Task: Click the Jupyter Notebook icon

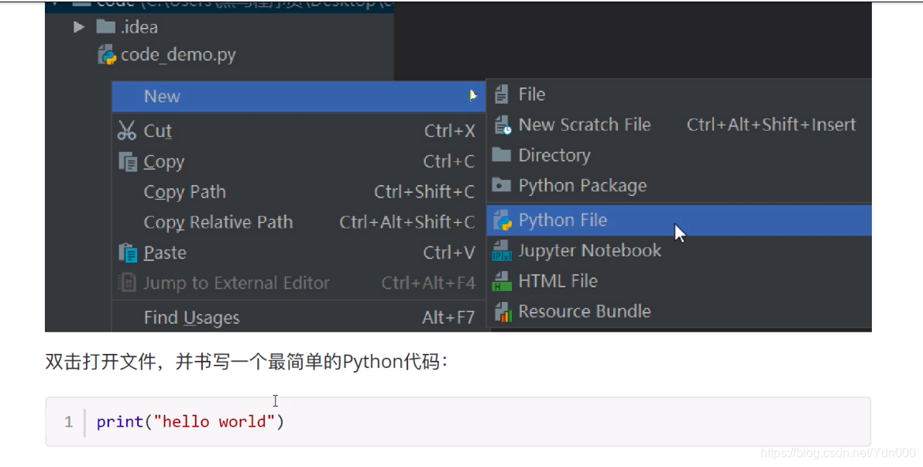Action: coord(502,251)
